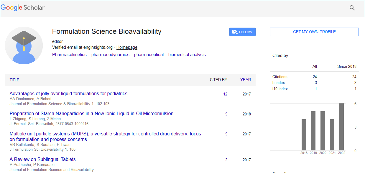Click the h-index metric label
The image size is (365, 173).
click(278, 83)
